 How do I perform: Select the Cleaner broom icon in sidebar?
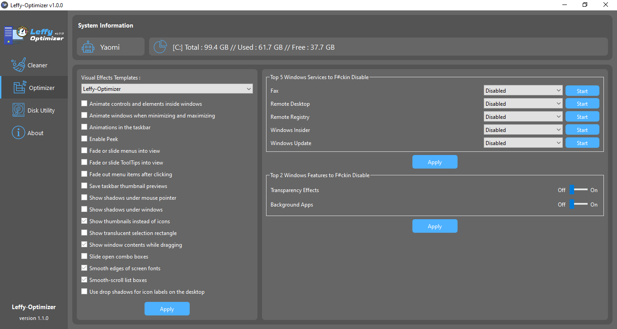18,64
